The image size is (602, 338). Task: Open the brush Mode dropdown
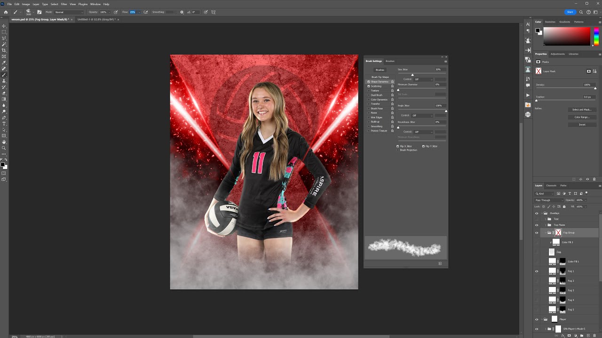pos(69,12)
